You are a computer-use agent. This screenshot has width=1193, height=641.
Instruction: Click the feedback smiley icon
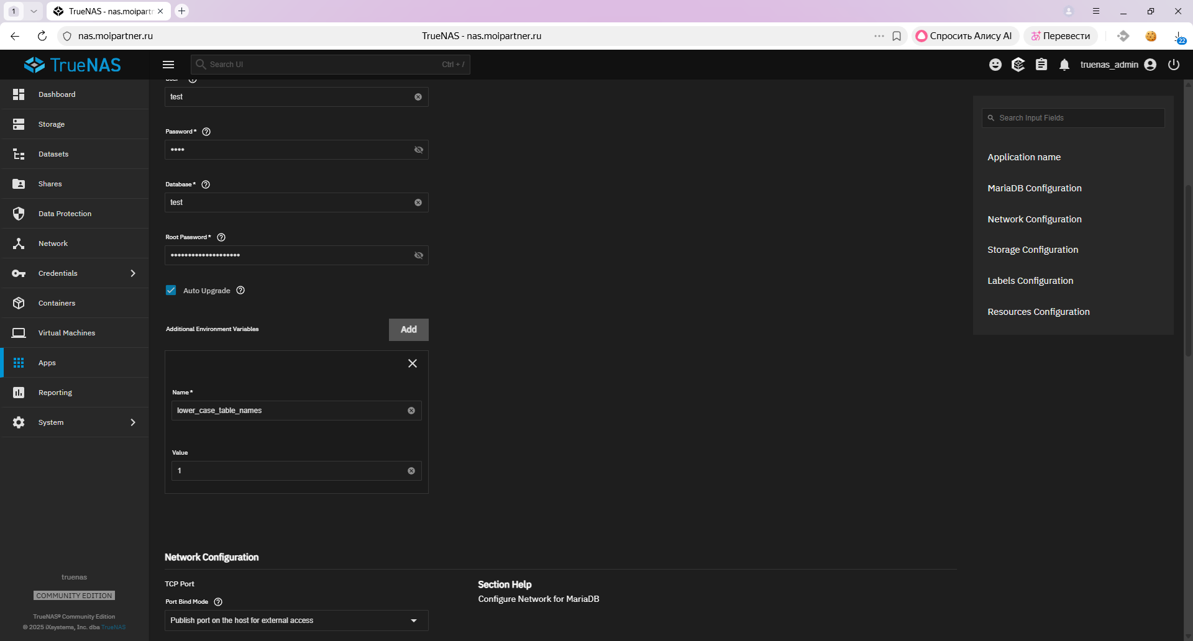click(995, 65)
